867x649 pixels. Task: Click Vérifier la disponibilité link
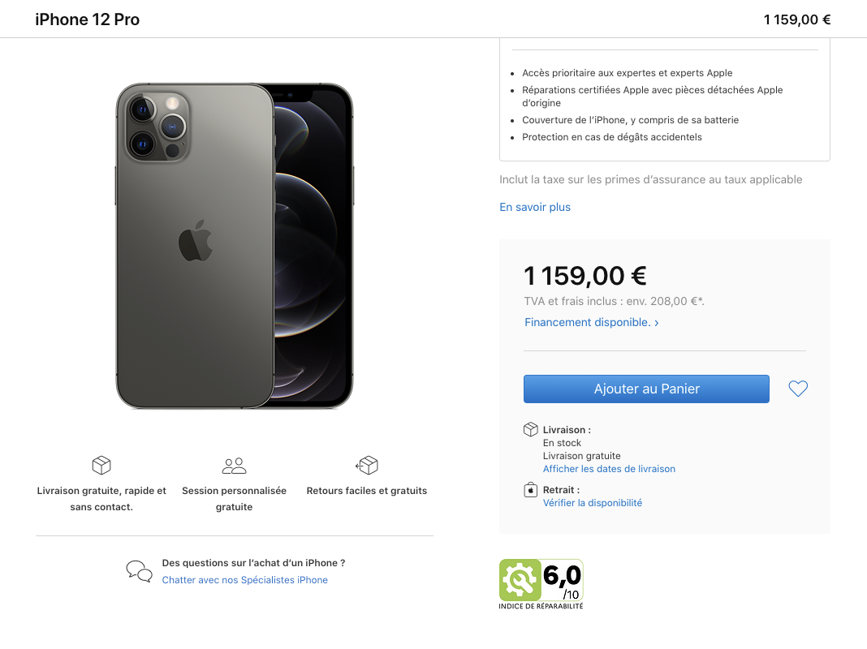[593, 503]
